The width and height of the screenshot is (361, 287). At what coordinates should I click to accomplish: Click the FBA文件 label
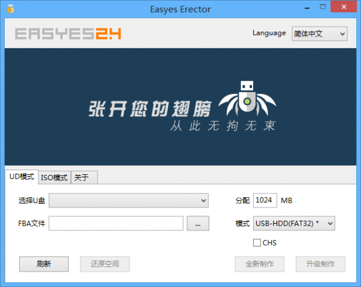[32, 224]
